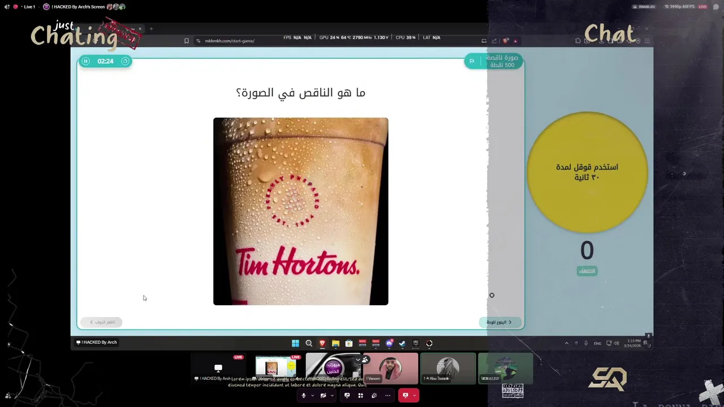
Task: Mute the microphone in call controls
Action: click(304, 396)
